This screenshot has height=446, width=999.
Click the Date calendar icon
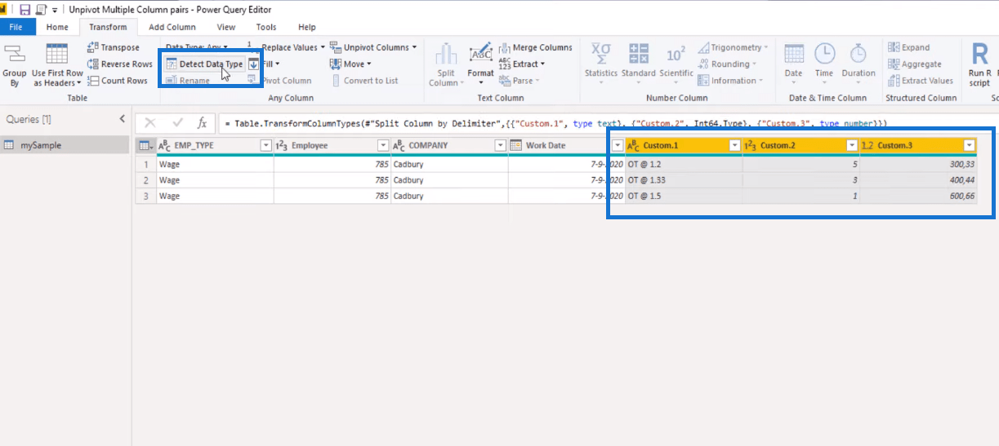(x=793, y=54)
